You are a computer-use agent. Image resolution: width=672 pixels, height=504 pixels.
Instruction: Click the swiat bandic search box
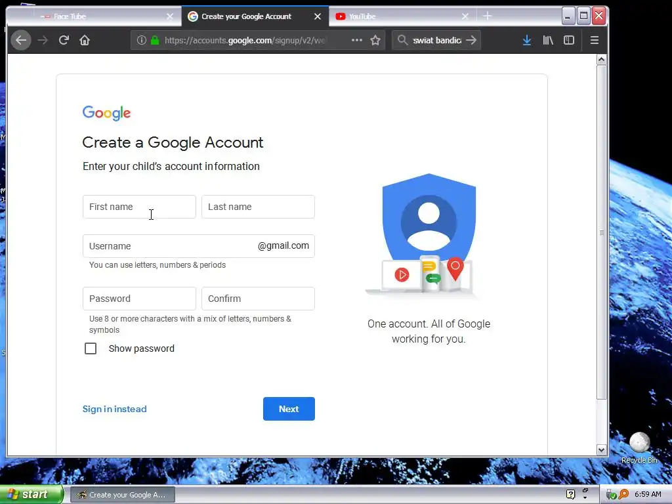point(436,40)
